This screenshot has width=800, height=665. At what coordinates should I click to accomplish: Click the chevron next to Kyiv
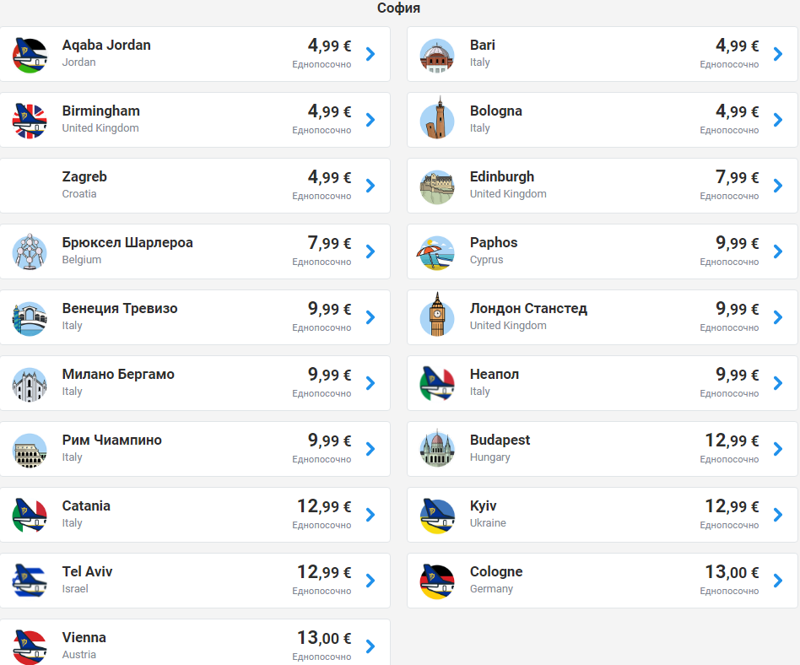[777, 515]
